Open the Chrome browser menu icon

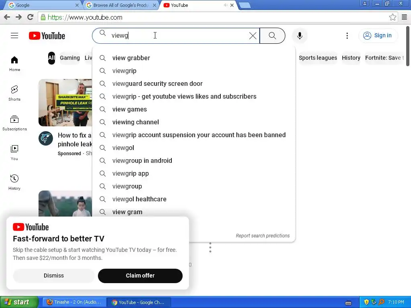click(x=405, y=17)
